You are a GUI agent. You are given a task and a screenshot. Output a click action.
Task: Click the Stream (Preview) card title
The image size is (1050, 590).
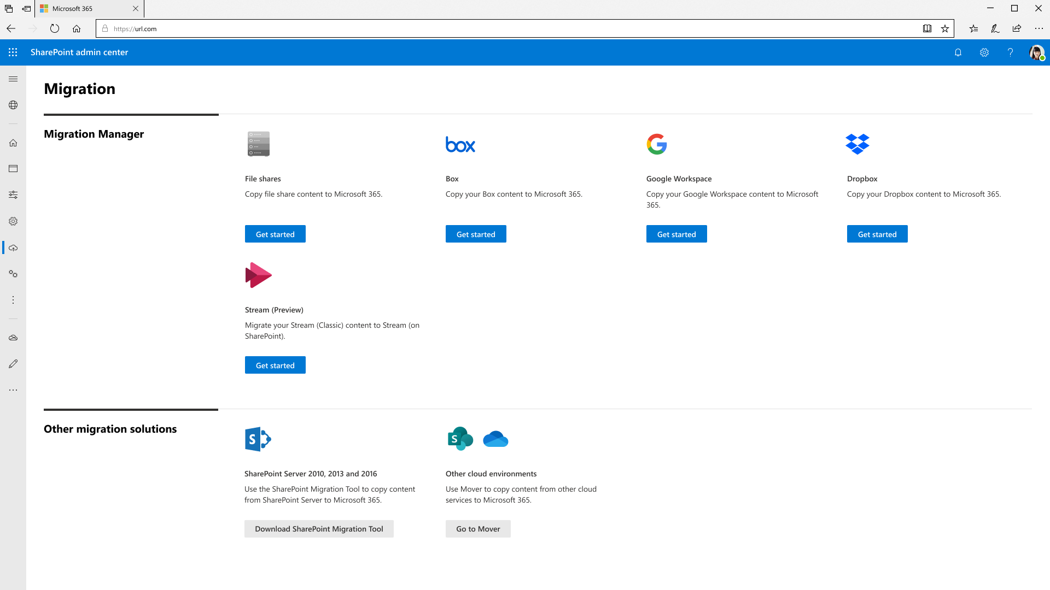point(274,310)
